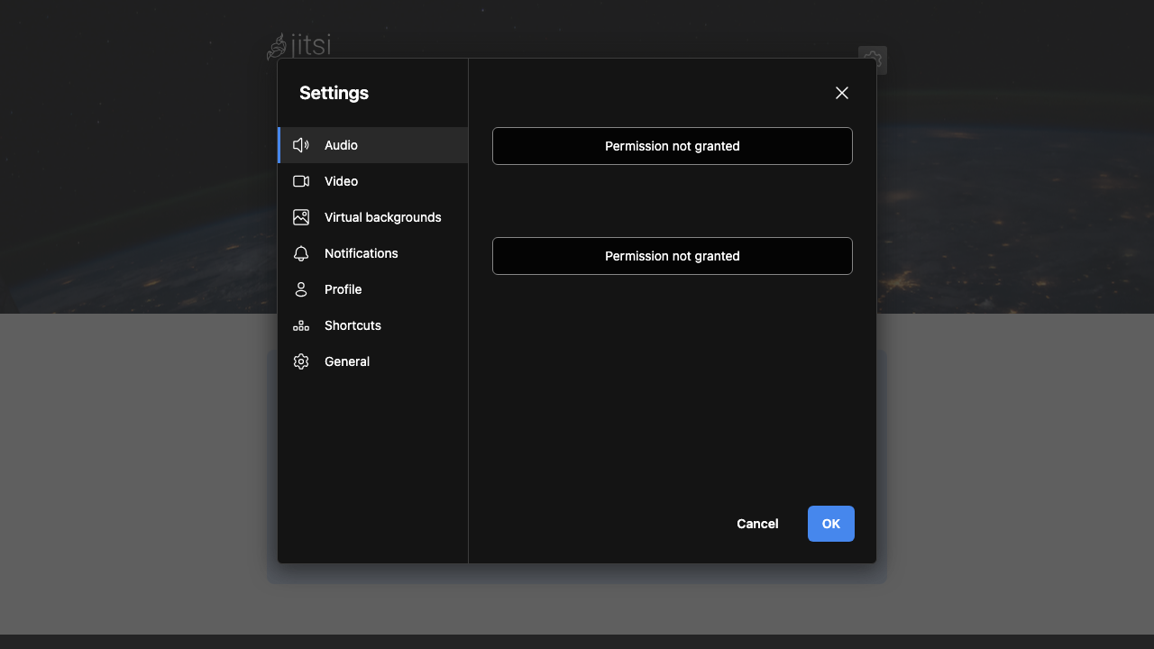Screen dimensions: 1154x649
Task: Click the Notifications bell icon
Action: coord(301,253)
